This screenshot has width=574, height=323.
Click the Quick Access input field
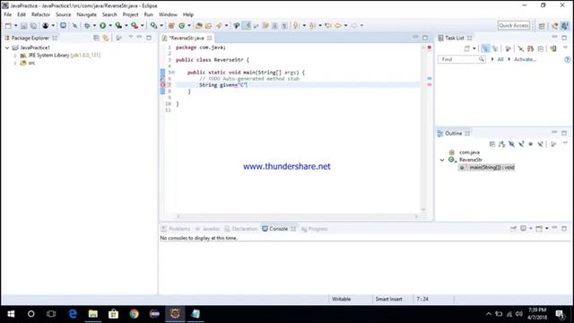pos(514,26)
